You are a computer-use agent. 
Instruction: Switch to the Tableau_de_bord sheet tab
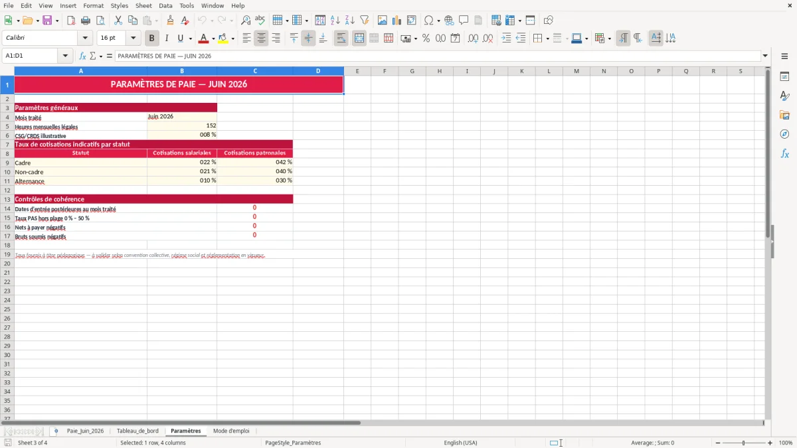click(137, 431)
